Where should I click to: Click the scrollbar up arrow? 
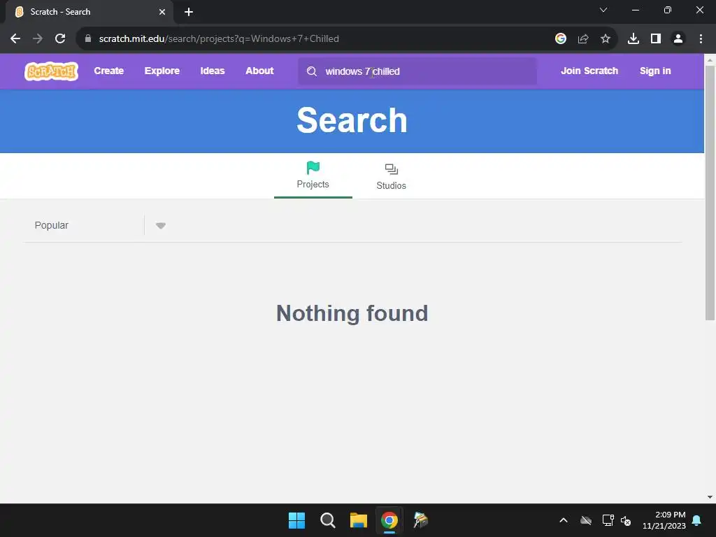[x=710, y=60]
